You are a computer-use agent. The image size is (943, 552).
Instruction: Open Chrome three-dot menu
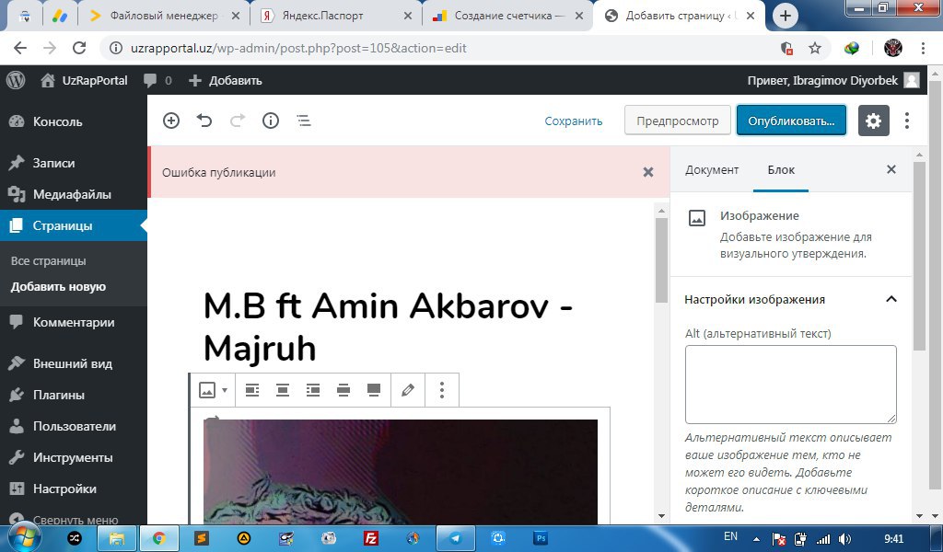click(x=923, y=48)
